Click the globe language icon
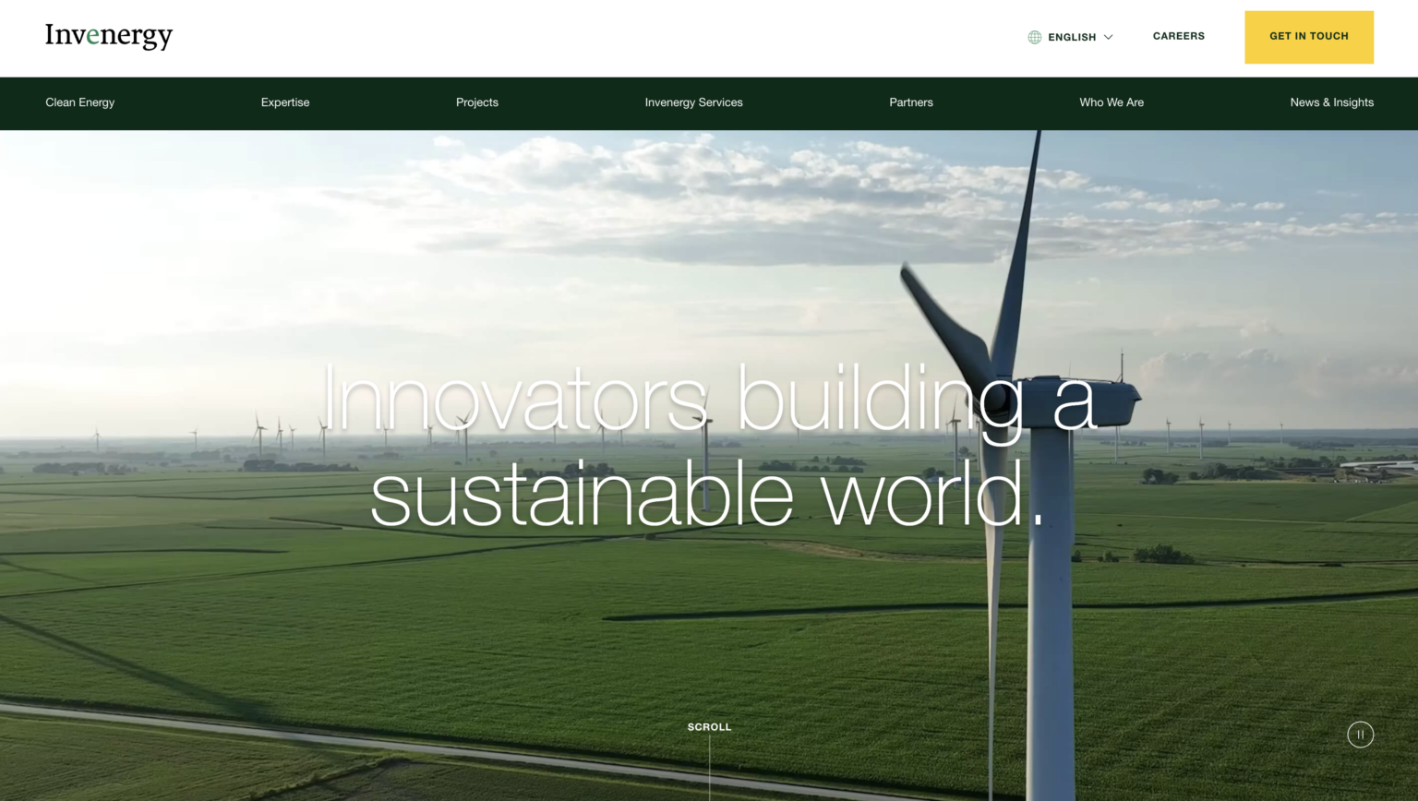The height and width of the screenshot is (801, 1418). coord(1033,37)
